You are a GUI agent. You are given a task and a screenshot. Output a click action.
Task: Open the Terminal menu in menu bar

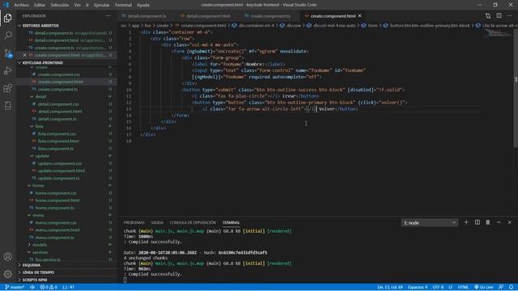coord(123,5)
